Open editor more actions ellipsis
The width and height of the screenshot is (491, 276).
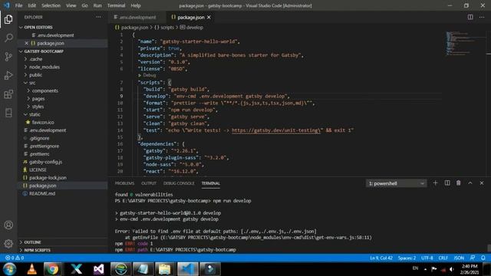(x=482, y=17)
